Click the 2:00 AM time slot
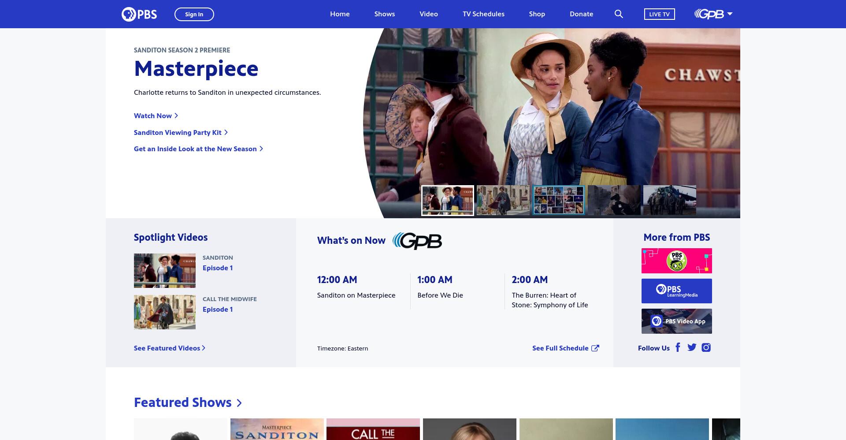The width and height of the screenshot is (846, 440). [530, 280]
